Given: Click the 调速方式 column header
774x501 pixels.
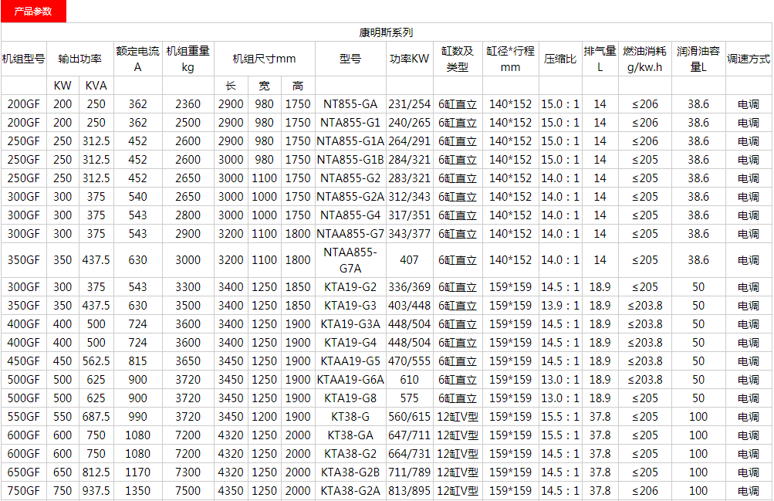Looking at the screenshot, I should 749,59.
